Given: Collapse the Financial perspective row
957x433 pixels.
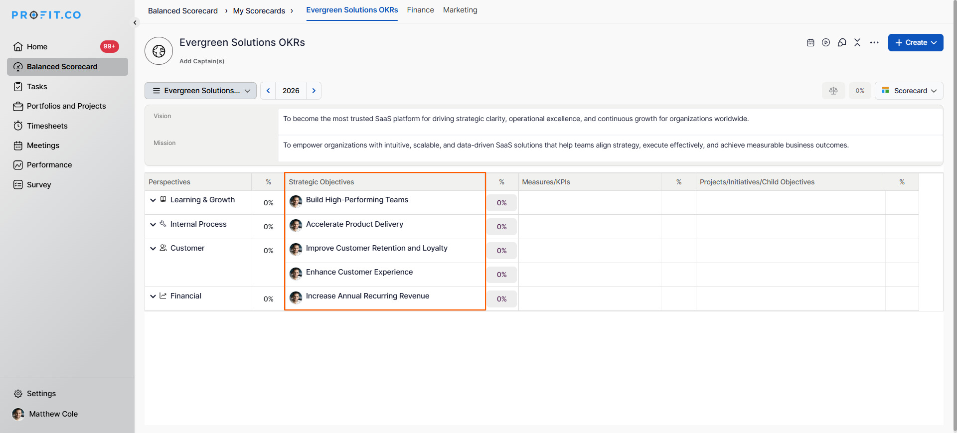Looking at the screenshot, I should (x=153, y=296).
